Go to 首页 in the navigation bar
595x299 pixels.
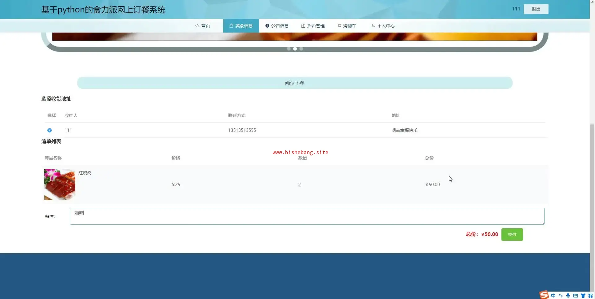point(203,26)
